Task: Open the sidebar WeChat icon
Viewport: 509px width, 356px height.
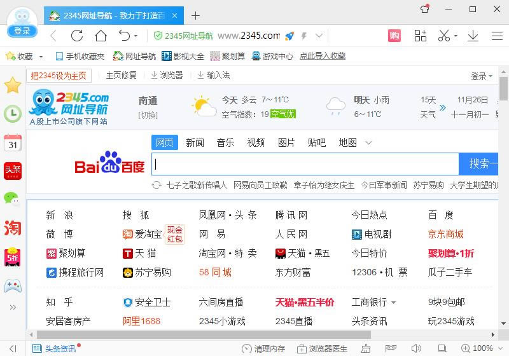Action: click(x=11, y=198)
